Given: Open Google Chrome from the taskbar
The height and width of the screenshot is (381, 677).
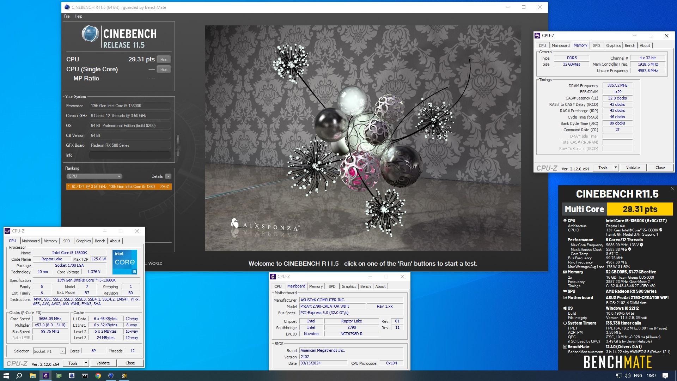Looking at the screenshot, I should click(x=98, y=376).
